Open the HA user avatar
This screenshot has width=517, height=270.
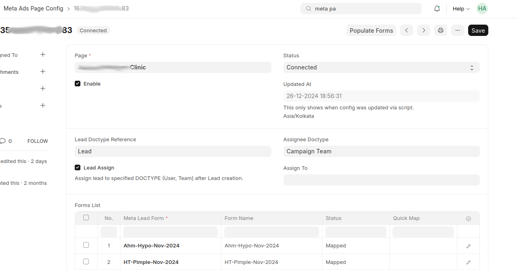pyautogui.click(x=482, y=8)
